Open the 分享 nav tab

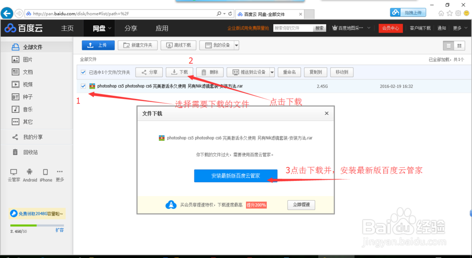coord(131,28)
